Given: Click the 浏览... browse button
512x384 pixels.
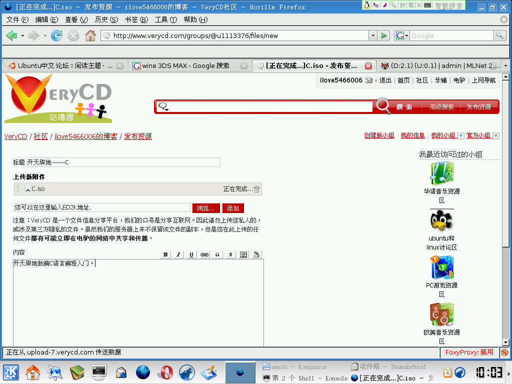Looking at the screenshot, I should point(205,208).
